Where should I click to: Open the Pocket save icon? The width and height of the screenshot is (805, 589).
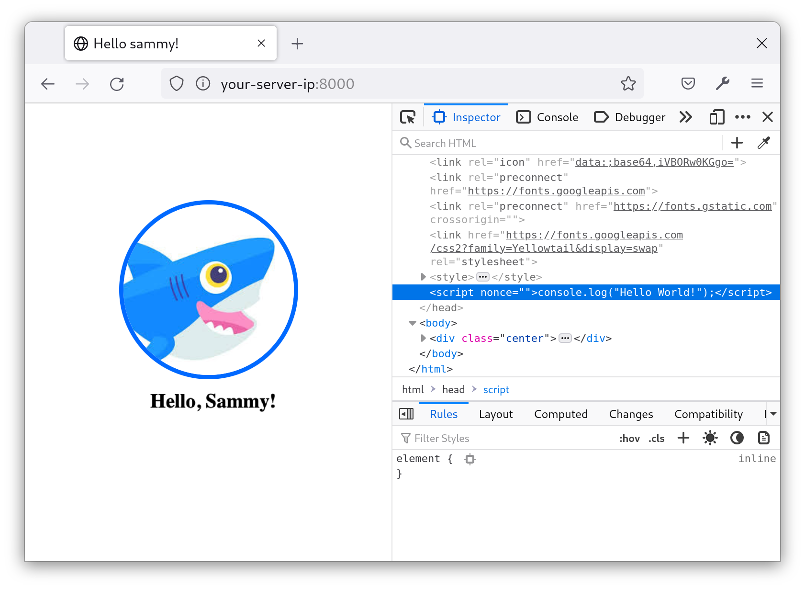click(x=688, y=84)
